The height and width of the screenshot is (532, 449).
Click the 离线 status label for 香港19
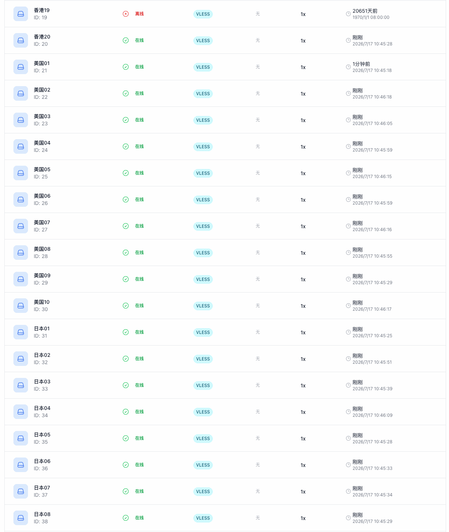[139, 14]
